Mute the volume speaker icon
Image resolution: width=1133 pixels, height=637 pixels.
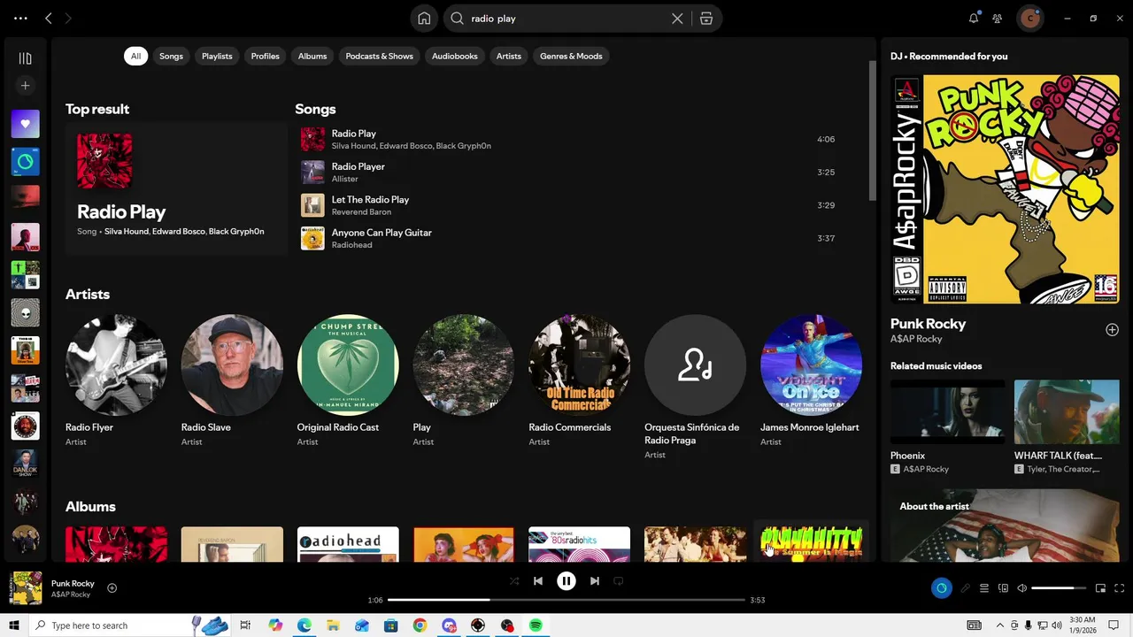1021,588
